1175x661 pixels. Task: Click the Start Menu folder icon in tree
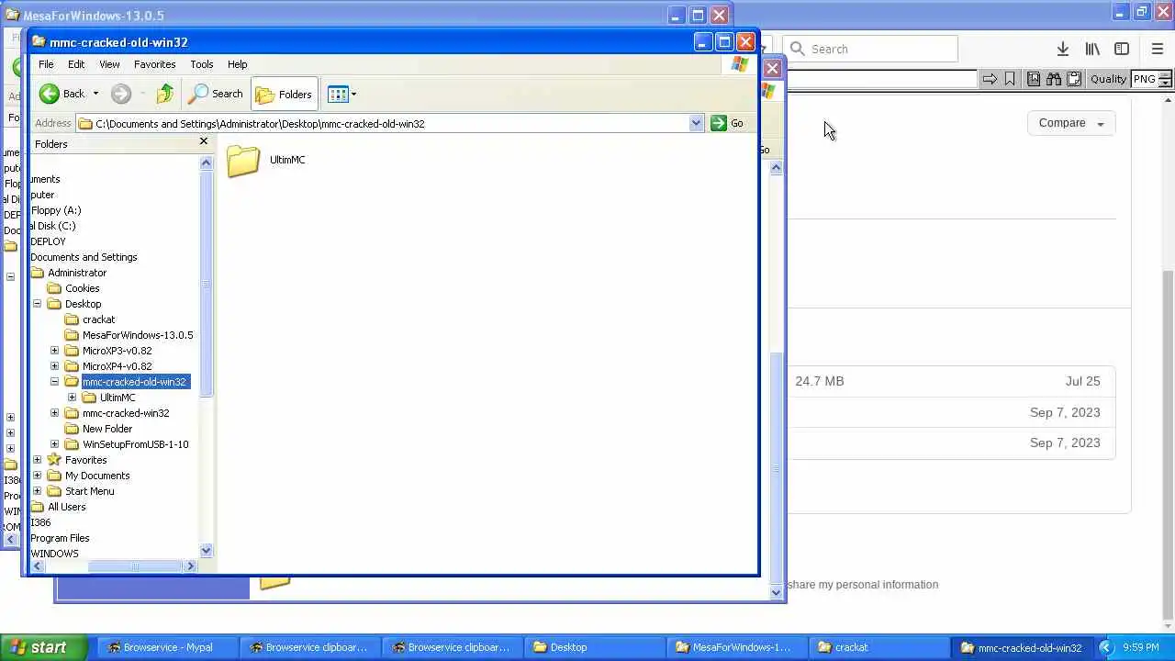54,491
